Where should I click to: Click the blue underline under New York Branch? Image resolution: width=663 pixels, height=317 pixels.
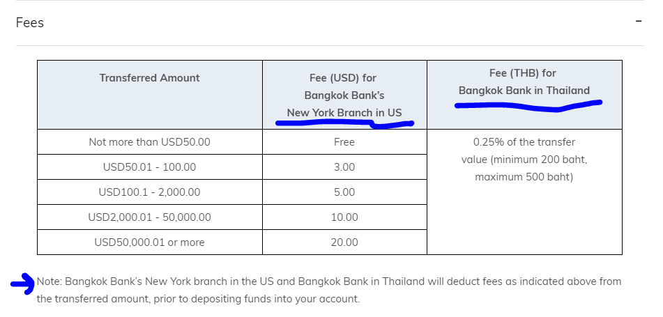[344, 123]
